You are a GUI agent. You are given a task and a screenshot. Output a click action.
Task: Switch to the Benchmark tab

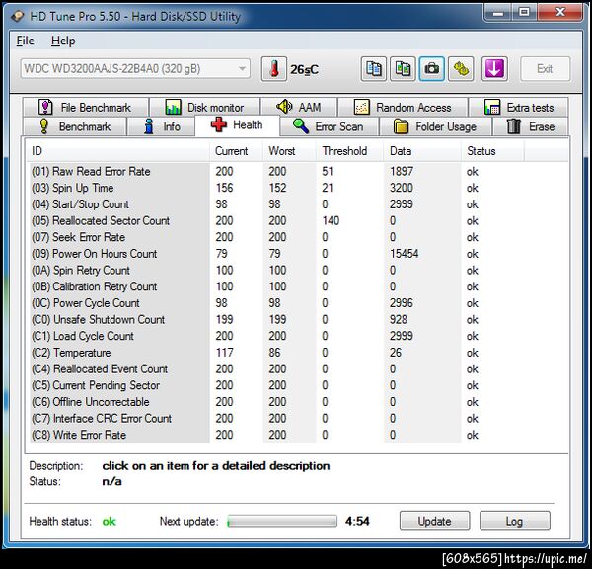74,126
